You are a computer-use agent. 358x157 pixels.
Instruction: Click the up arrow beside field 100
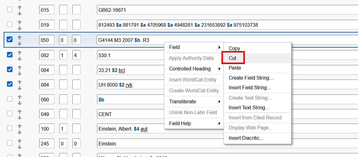click(19, 126)
